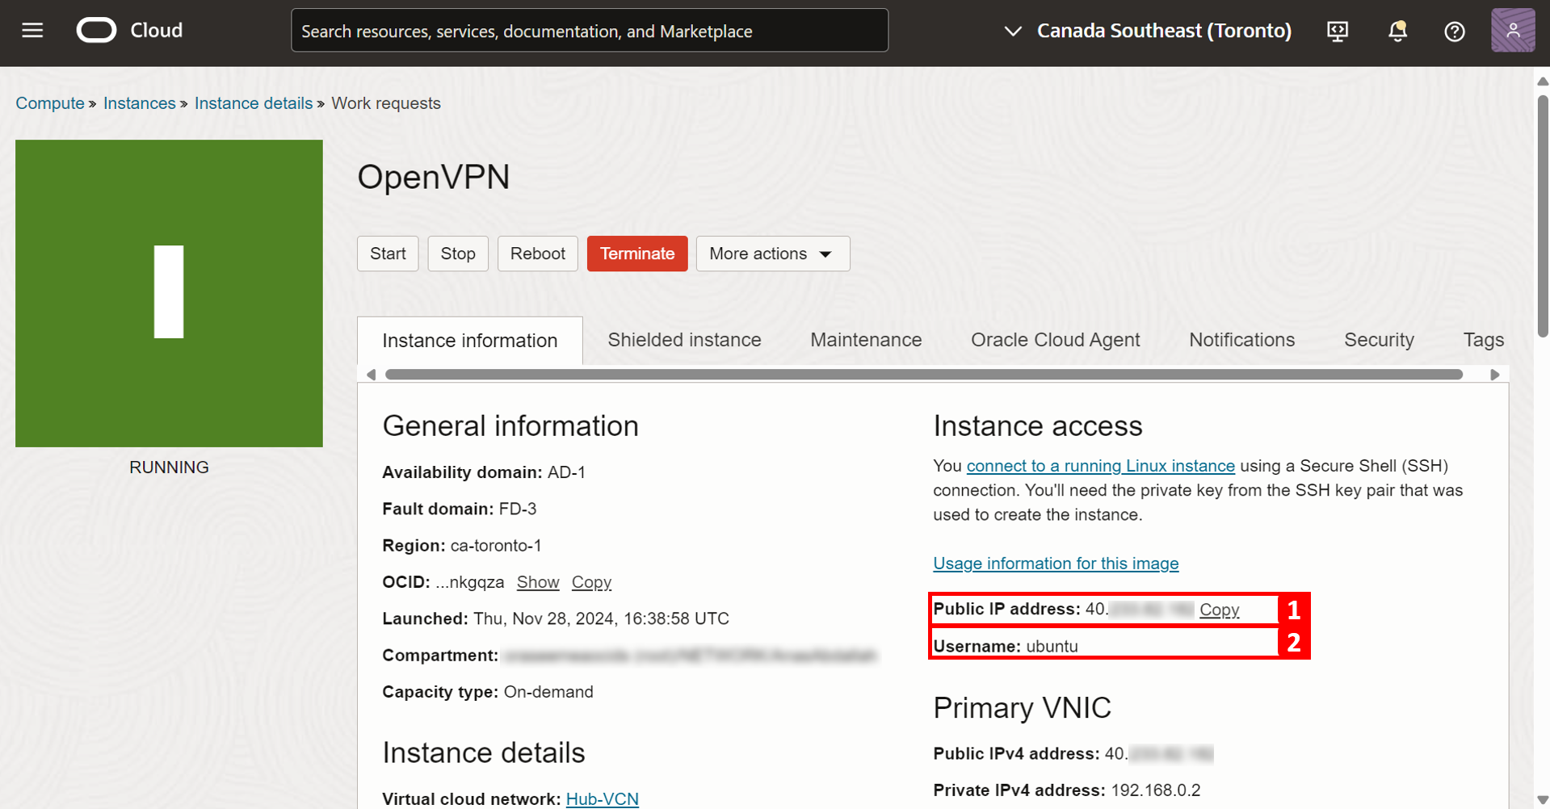Go to Instances breadcrumb
The width and height of the screenshot is (1550, 809).
pos(140,103)
